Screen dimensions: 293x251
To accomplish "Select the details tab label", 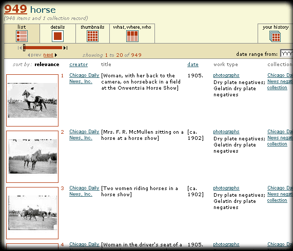I will 57,27.
